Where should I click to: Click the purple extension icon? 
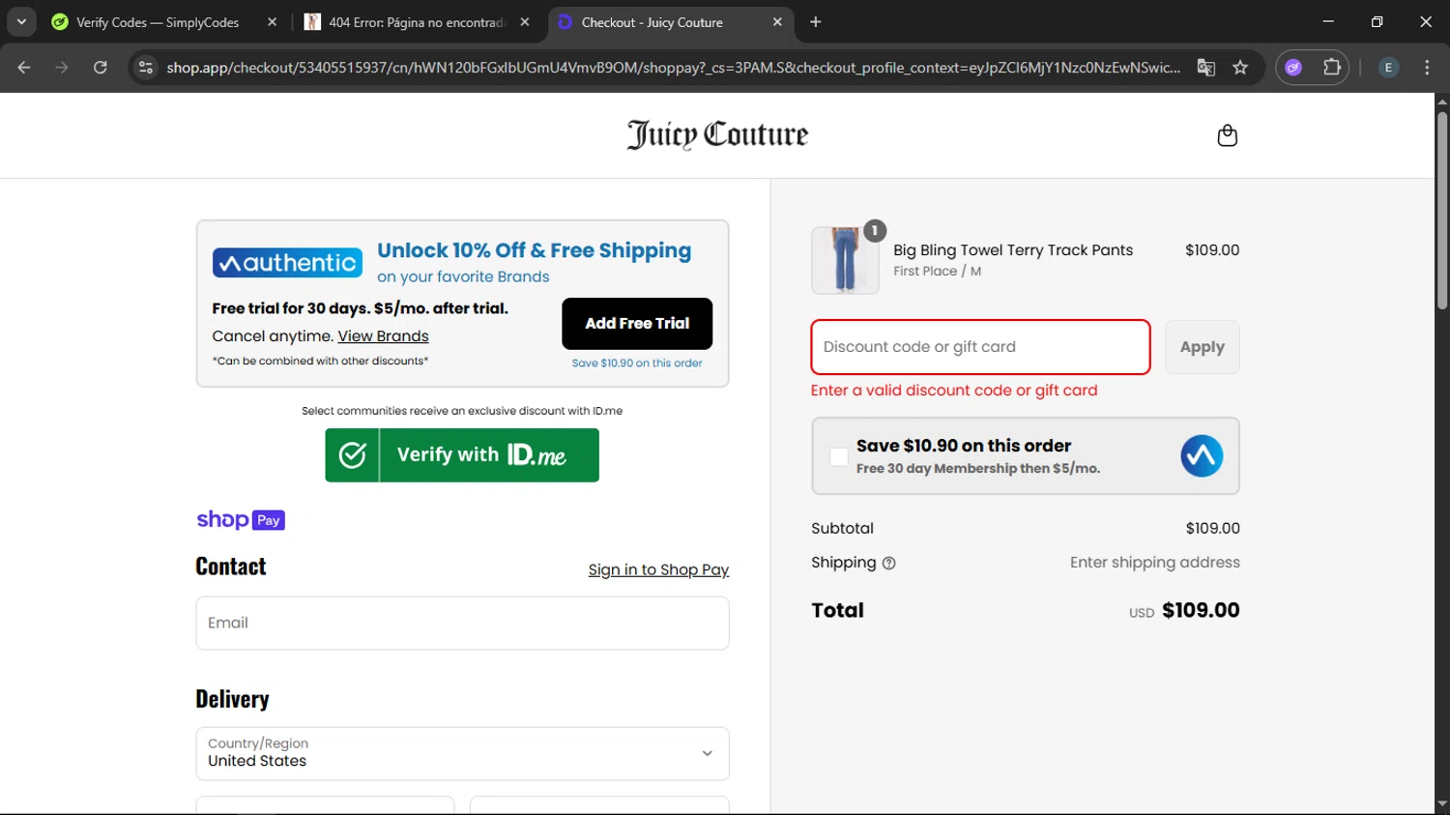pyautogui.click(x=1293, y=68)
